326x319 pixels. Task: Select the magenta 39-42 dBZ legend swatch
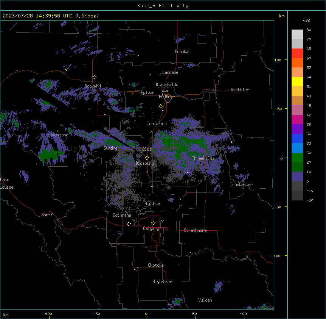coord(297,119)
